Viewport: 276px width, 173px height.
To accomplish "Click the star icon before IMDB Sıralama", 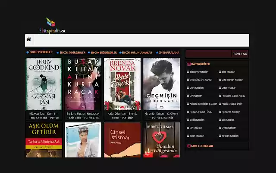I will [x=157, y=53].
